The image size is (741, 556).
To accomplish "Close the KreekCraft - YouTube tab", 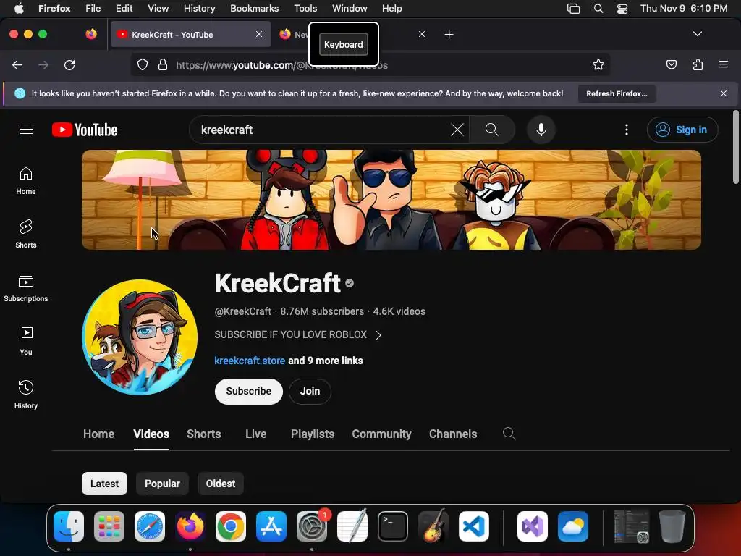I will coord(259,34).
